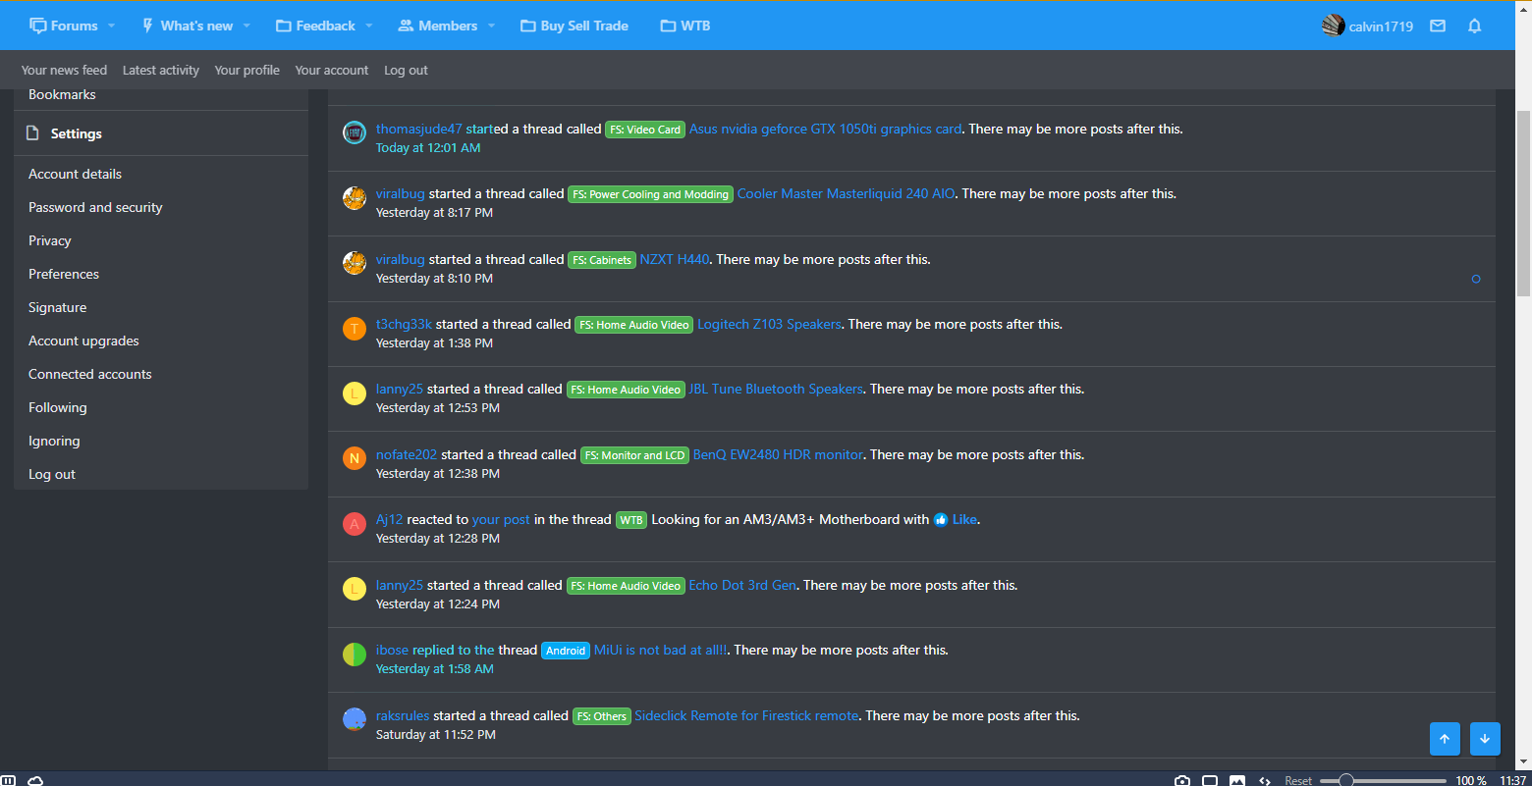Open the notifications bell icon
This screenshot has height=786, width=1532.
point(1474,26)
